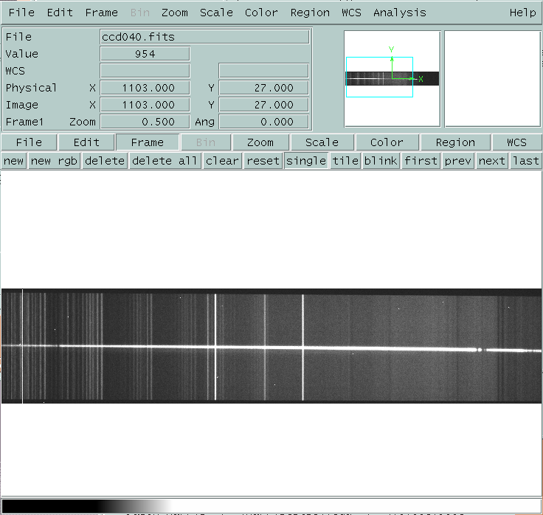Switch button bar to WCS
This screenshot has width=543, height=515.
(x=516, y=142)
